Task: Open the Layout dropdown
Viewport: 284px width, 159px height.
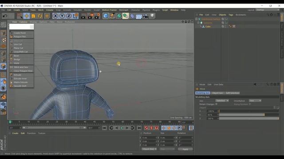Action: [x=268, y=10]
